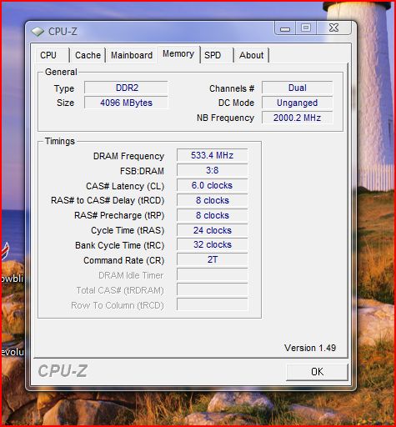Image resolution: width=396 pixels, height=427 pixels.
Task: Click the "DRAM Frequency" label
Action: [x=128, y=156]
